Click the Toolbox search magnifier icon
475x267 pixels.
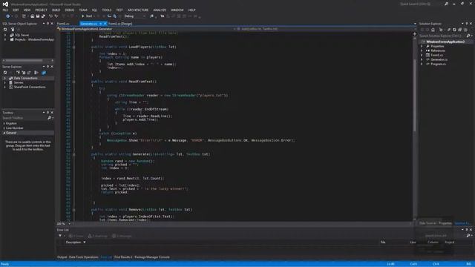(x=50, y=118)
